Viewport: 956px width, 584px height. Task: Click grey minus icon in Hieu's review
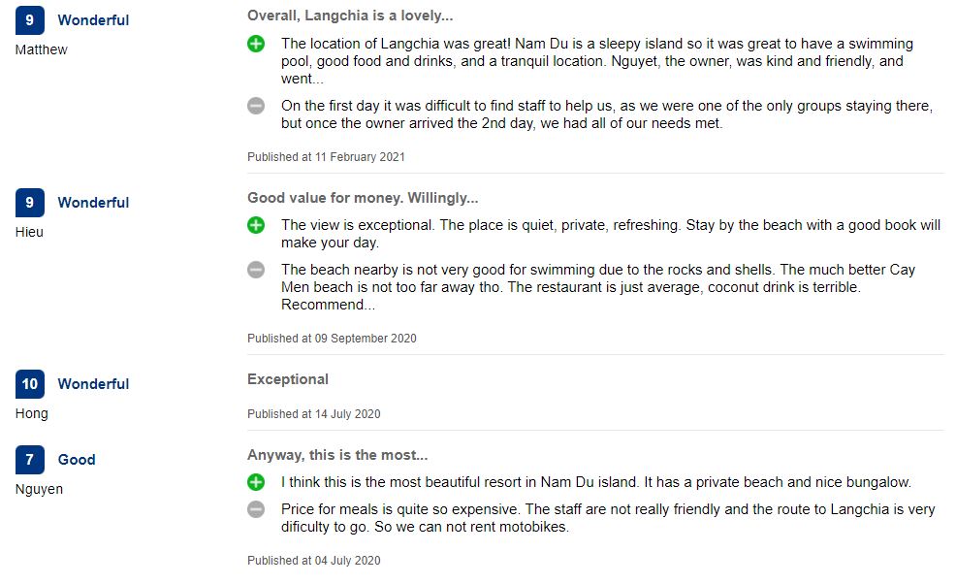(x=256, y=270)
